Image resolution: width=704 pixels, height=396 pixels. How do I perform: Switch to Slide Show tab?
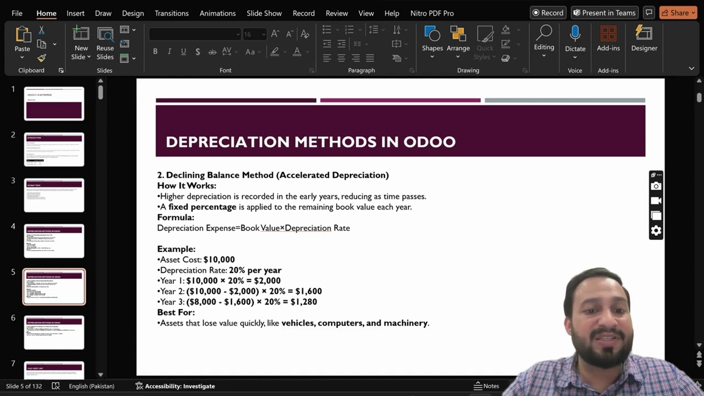(264, 13)
